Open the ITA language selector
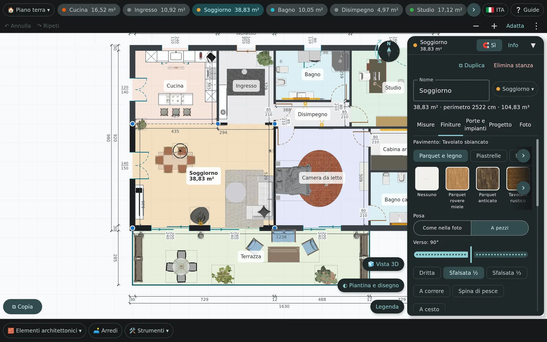Image resolution: width=547 pixels, height=342 pixels. tap(495, 10)
